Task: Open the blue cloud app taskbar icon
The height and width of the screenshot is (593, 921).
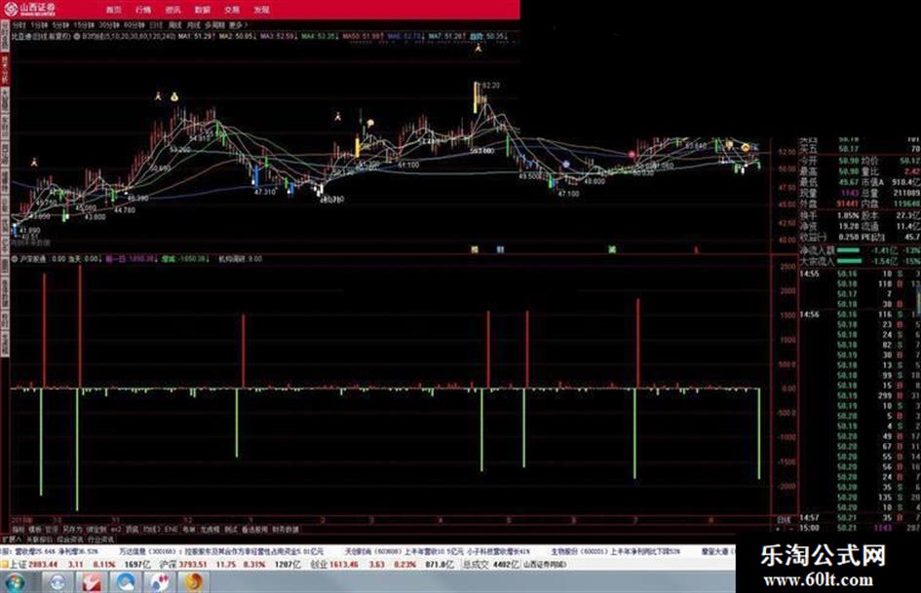Action: [126, 582]
